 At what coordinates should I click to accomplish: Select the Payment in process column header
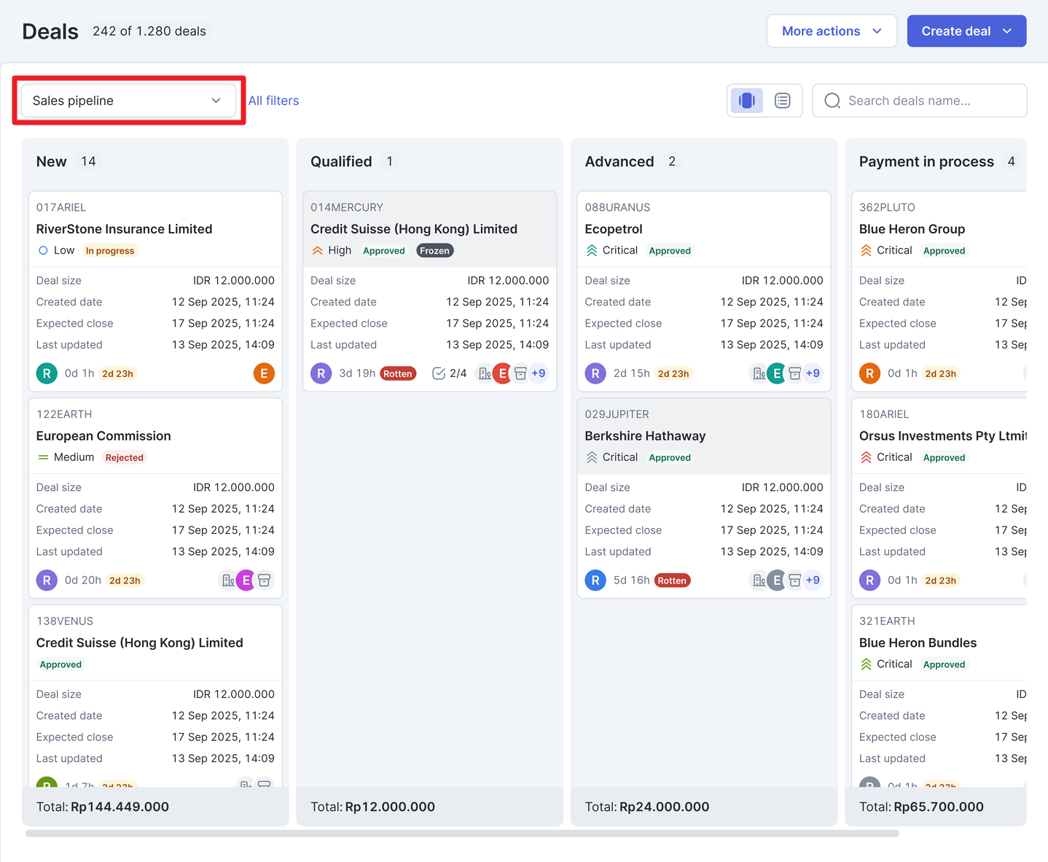tap(926, 162)
